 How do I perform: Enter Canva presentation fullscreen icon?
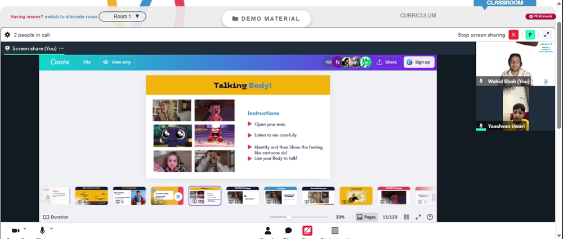[x=418, y=217]
